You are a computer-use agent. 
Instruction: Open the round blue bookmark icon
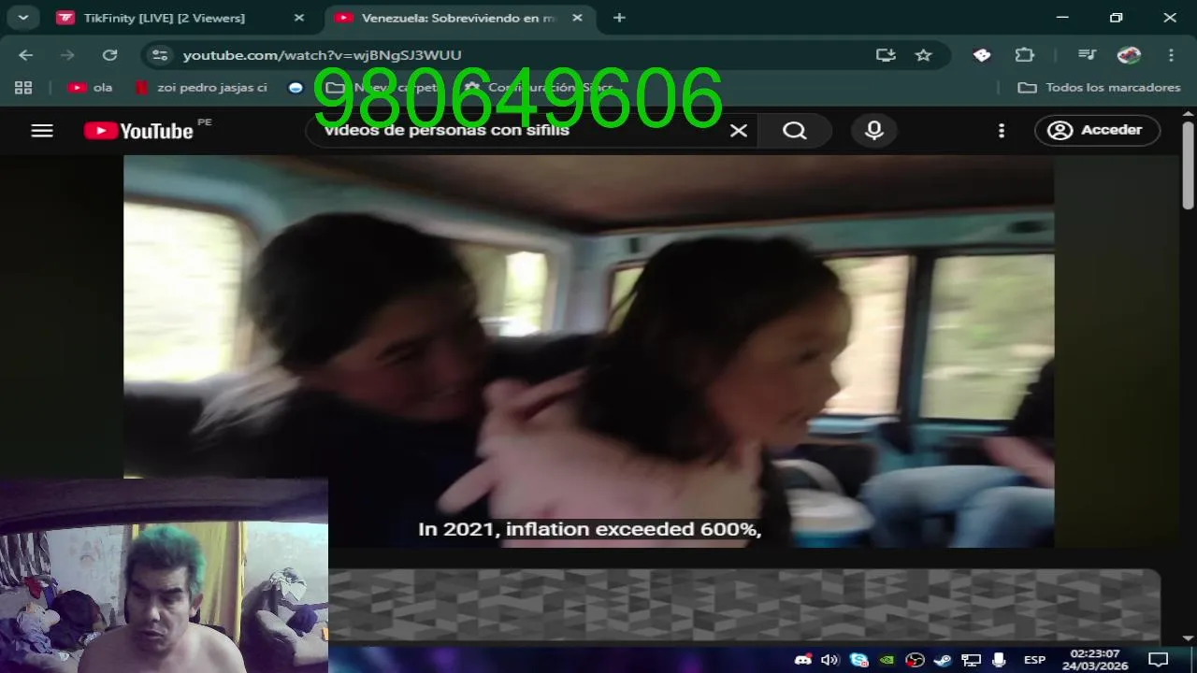tap(296, 87)
